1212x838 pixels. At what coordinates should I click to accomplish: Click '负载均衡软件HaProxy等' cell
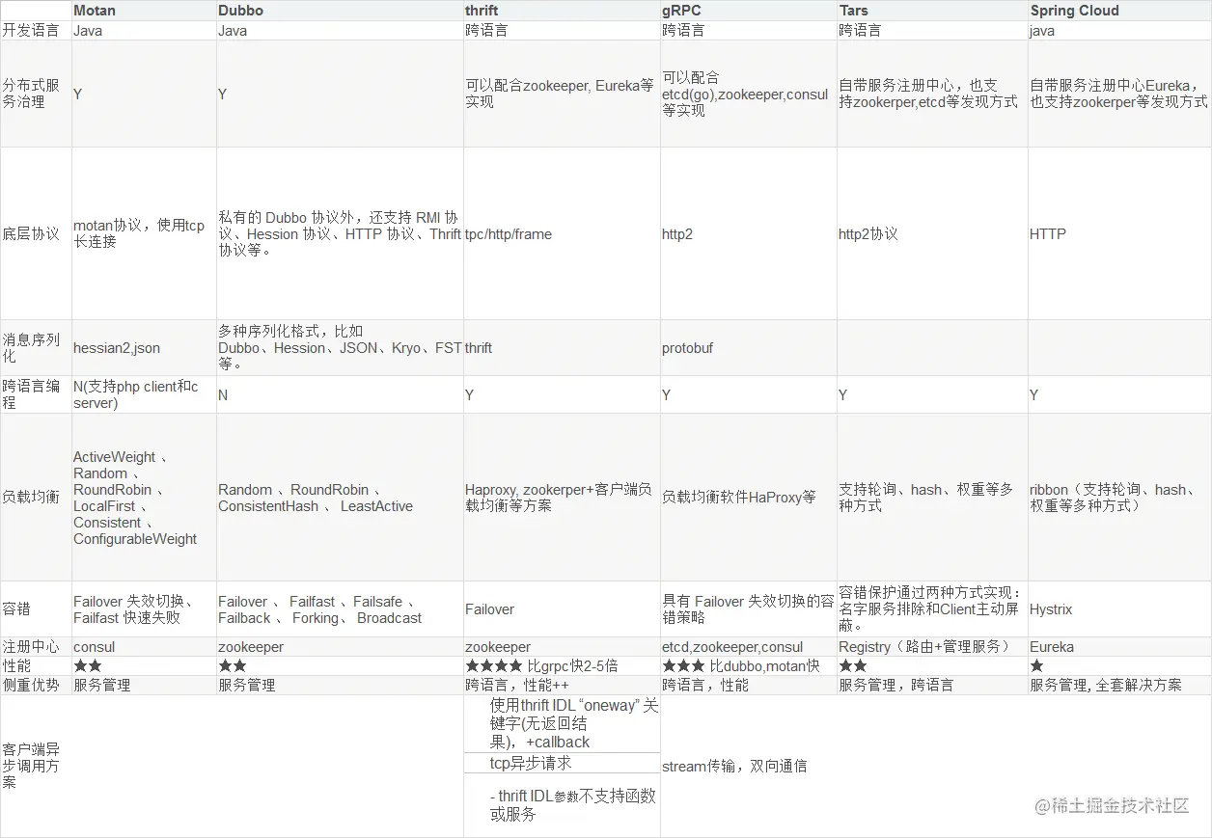[739, 498]
